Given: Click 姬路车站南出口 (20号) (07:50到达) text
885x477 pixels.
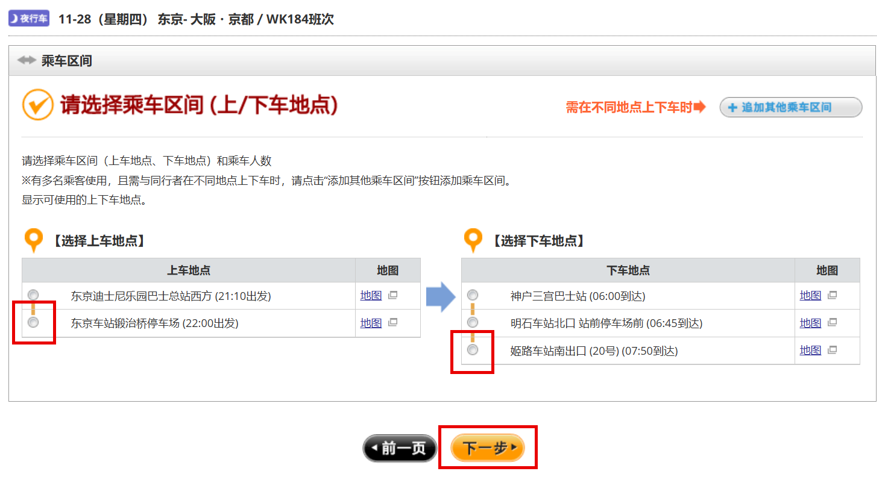Looking at the screenshot, I should [x=594, y=351].
